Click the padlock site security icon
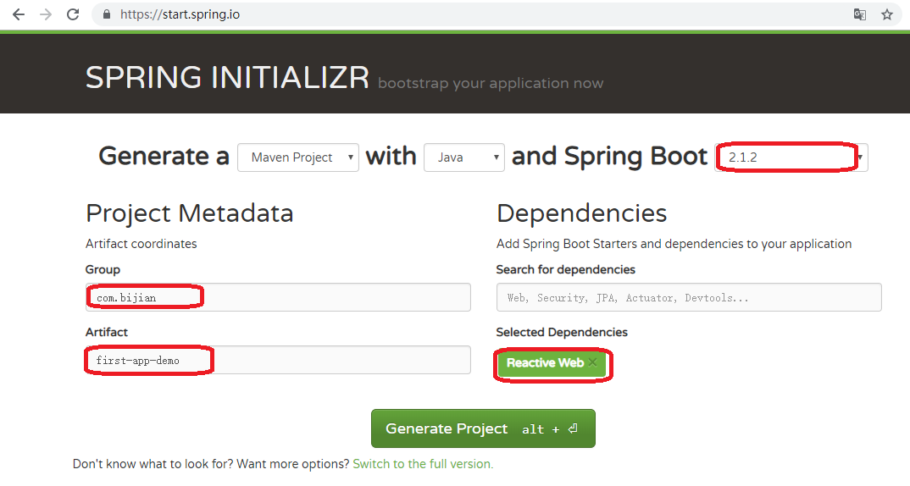Image resolution: width=910 pixels, height=486 pixels. pos(107,14)
